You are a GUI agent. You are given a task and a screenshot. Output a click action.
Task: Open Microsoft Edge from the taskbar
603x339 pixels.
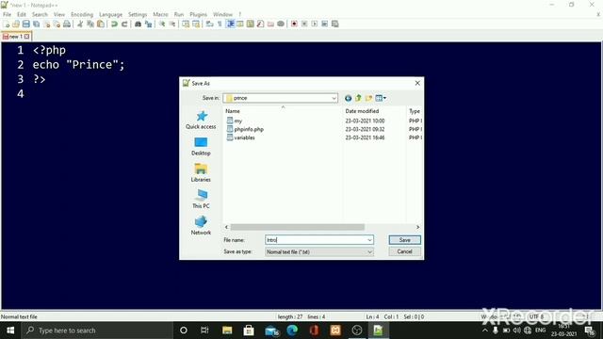tap(292, 331)
